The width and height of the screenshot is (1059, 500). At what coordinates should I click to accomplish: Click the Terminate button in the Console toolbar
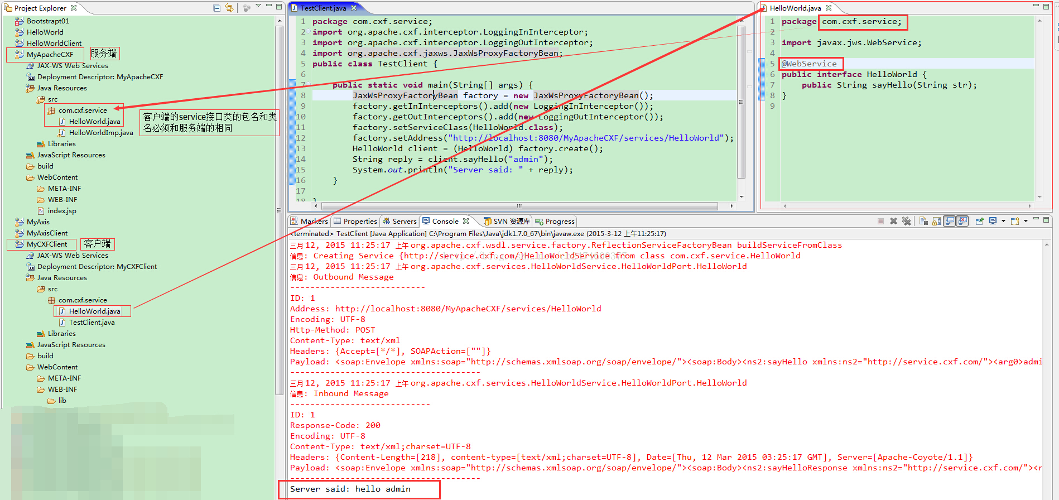(880, 222)
